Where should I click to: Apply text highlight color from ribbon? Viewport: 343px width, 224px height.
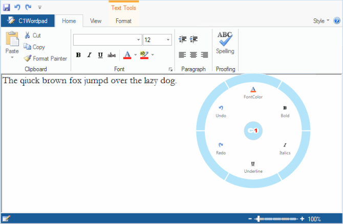click(144, 55)
